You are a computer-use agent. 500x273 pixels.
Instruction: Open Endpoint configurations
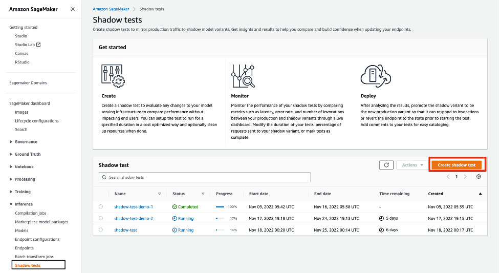click(37, 240)
